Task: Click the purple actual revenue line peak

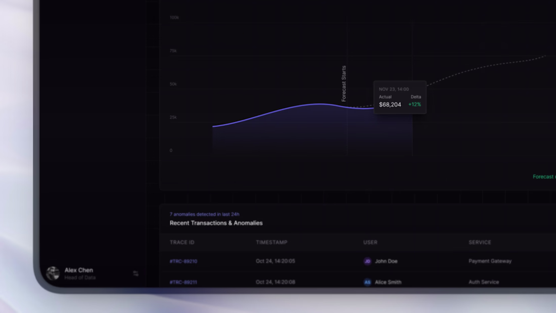Action: click(x=319, y=104)
